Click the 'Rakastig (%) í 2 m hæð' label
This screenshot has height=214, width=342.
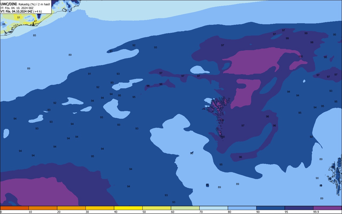34,4
